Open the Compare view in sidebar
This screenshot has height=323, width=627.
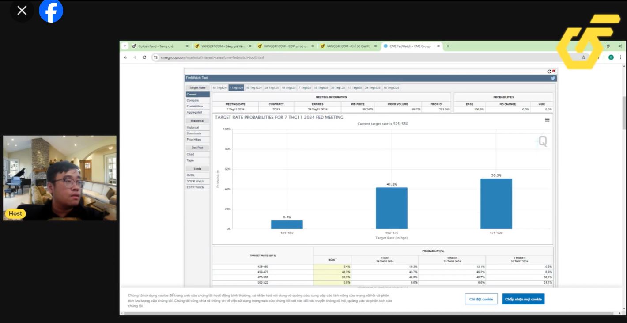(197, 100)
